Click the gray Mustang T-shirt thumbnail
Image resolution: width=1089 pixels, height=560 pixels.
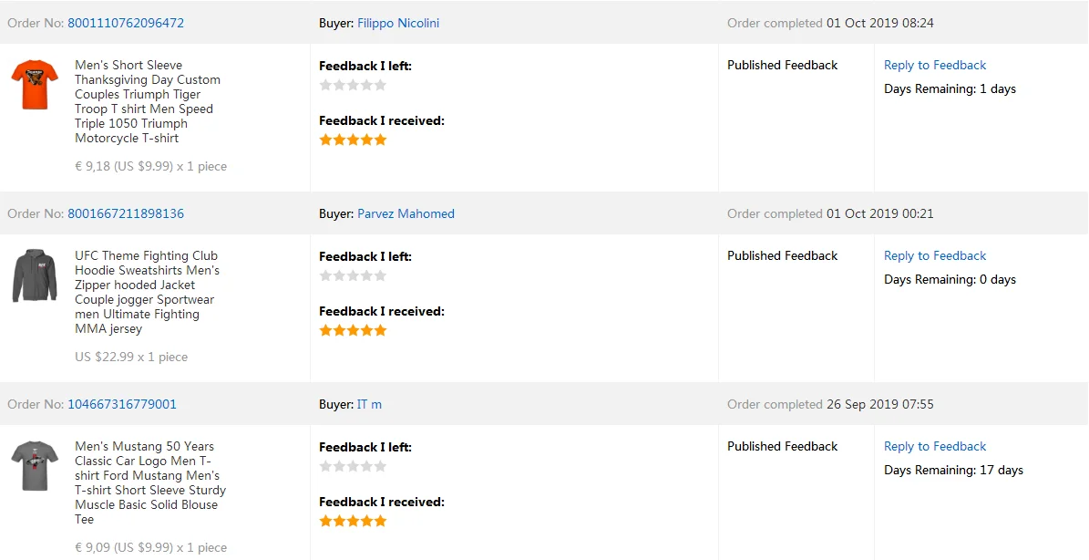click(x=35, y=465)
